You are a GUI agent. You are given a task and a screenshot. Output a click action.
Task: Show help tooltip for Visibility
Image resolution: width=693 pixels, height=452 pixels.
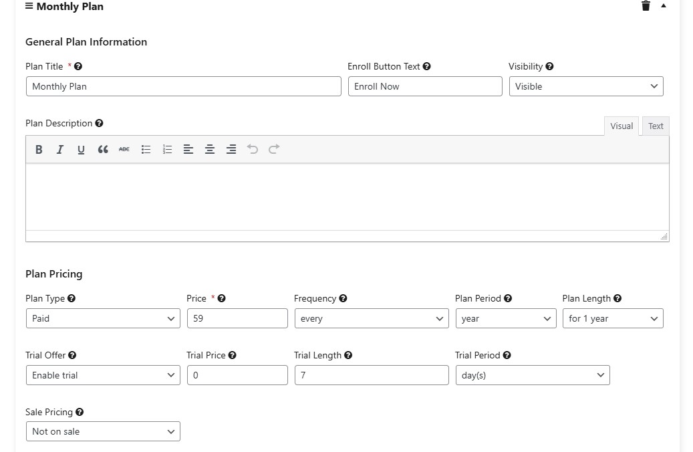[549, 66]
